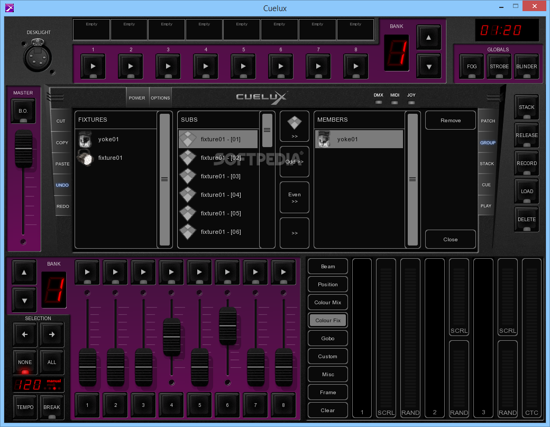550x427 pixels.
Task: Select yoke01 in the FIXTURES list
Action: [x=116, y=139]
